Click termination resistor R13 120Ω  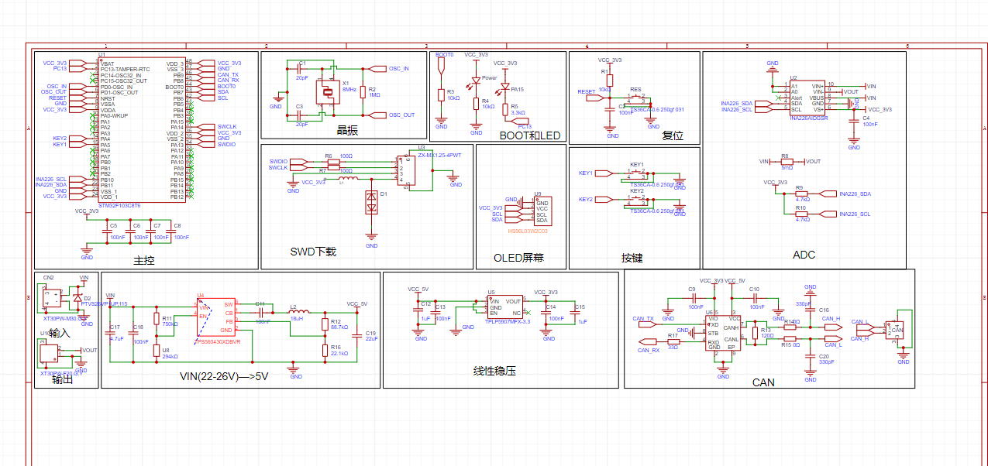[755, 332]
